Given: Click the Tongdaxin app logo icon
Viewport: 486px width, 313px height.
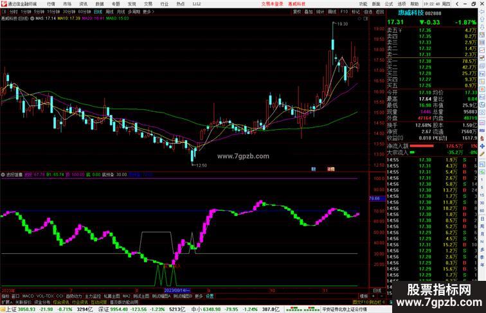Looking at the screenshot, I should tap(3, 4).
